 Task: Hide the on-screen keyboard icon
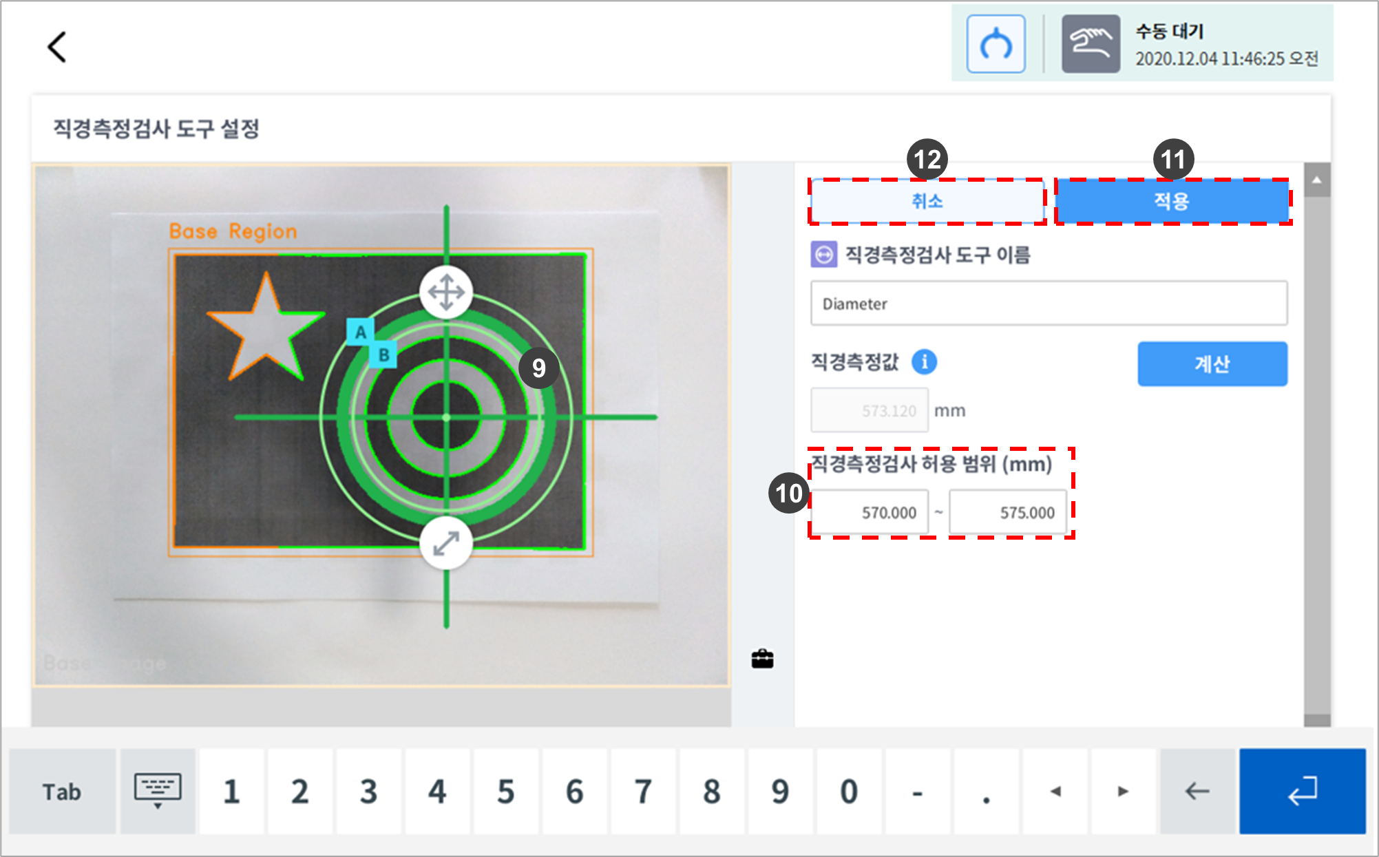pyautogui.click(x=158, y=791)
